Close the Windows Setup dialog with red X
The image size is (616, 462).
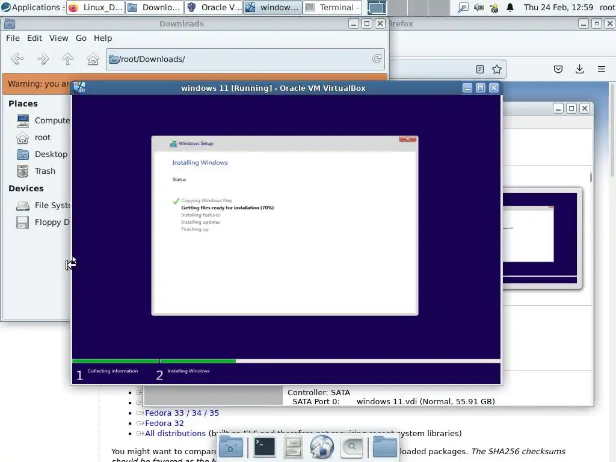point(408,139)
